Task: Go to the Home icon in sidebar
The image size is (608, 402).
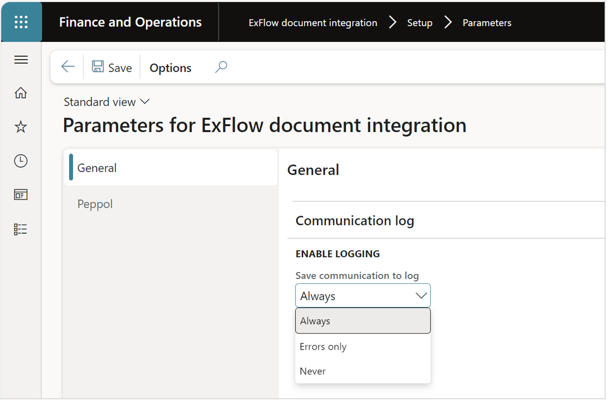Action: 21,93
